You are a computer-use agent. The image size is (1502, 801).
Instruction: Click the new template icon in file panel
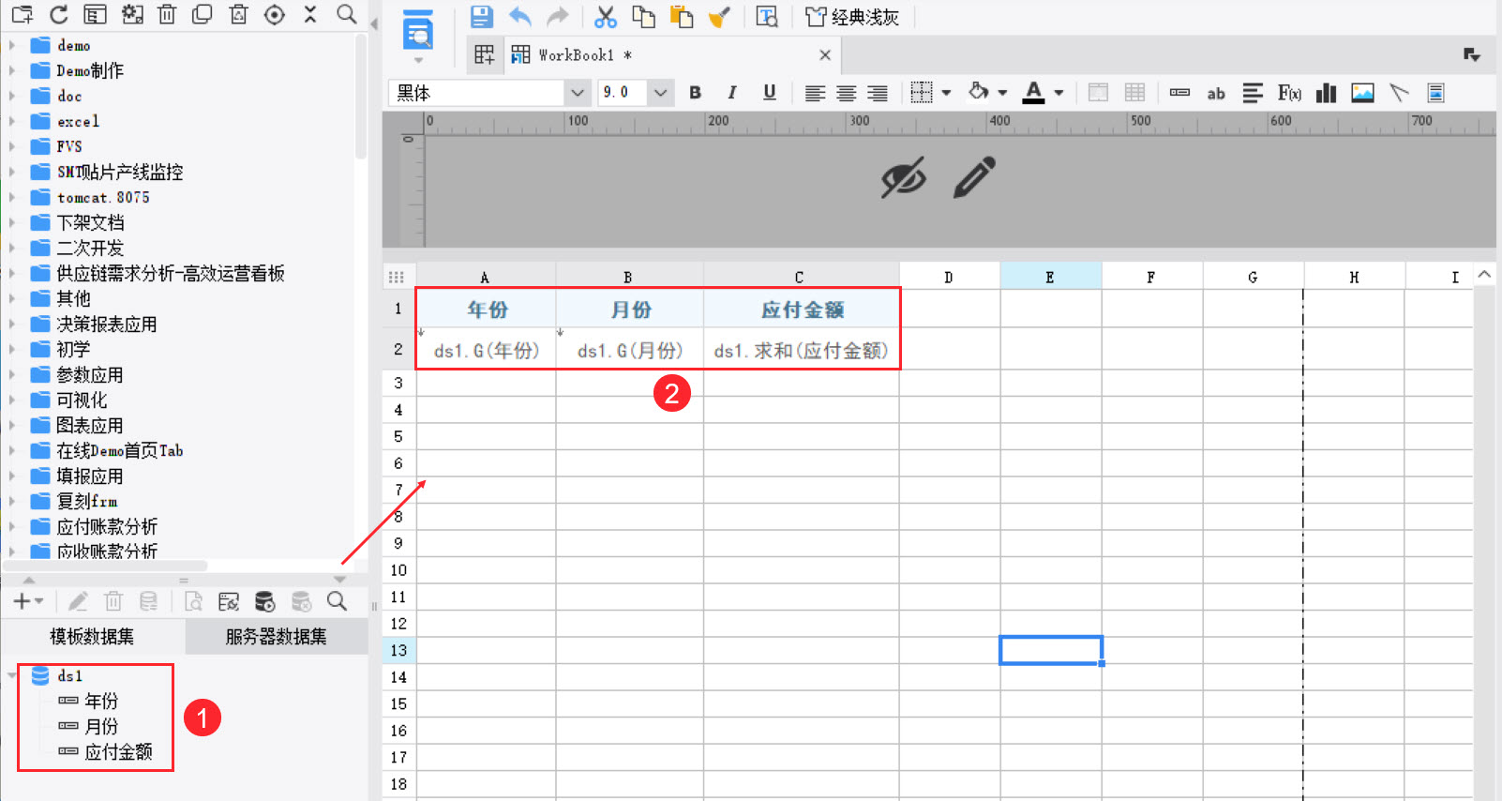22,14
